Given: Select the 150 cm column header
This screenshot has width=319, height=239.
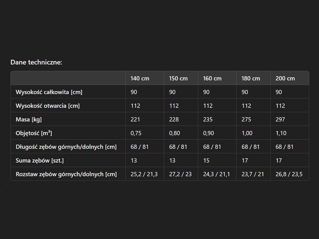Looking at the screenshot, I should click(181, 78).
